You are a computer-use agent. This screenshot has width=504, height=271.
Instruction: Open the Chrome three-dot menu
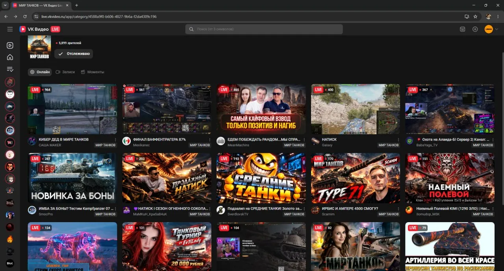(498, 17)
